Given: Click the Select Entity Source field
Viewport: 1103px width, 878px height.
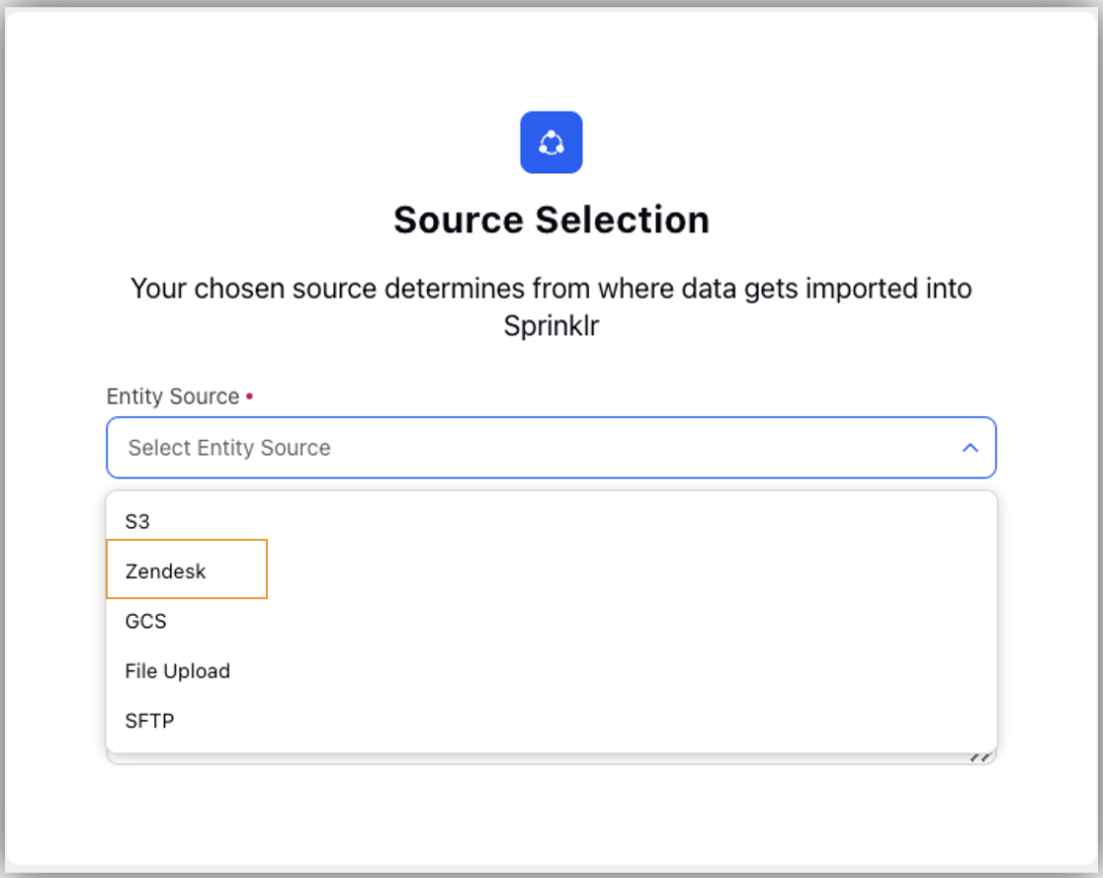Looking at the screenshot, I should pos(551,448).
